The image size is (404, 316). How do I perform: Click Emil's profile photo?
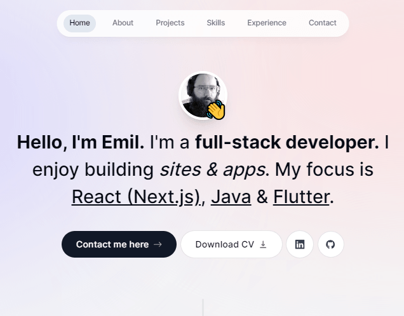[x=203, y=95]
